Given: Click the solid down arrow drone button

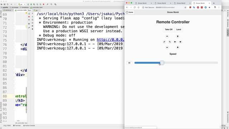Looking at the screenshot, I should tap(177, 47).
